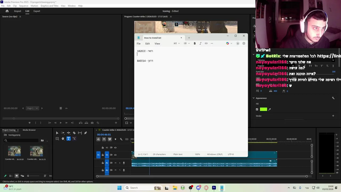Screen dimensions: 341x192
Task: Switch to the Import workspace
Action: coord(18,11)
